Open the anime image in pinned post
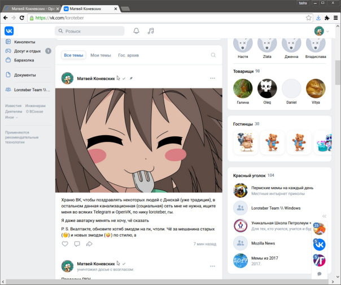The image size is (341, 285). 139,140
